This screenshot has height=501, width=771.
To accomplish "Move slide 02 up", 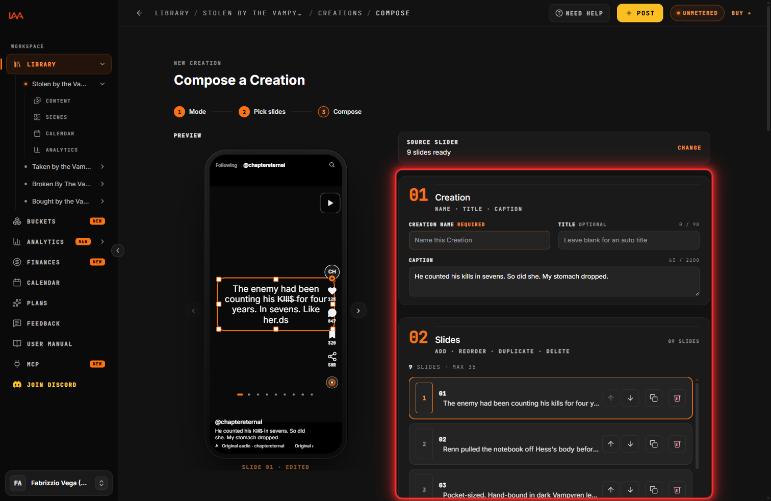I will pyautogui.click(x=611, y=444).
